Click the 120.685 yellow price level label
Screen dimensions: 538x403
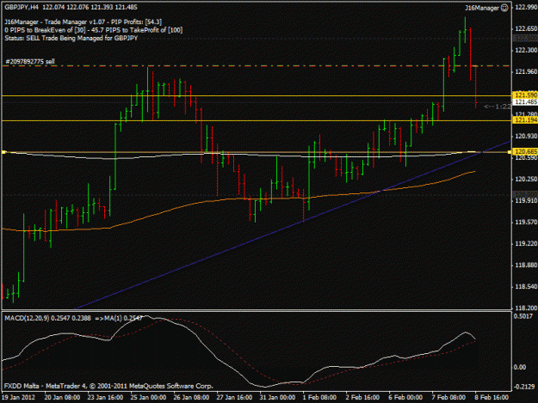pyautogui.click(x=525, y=151)
